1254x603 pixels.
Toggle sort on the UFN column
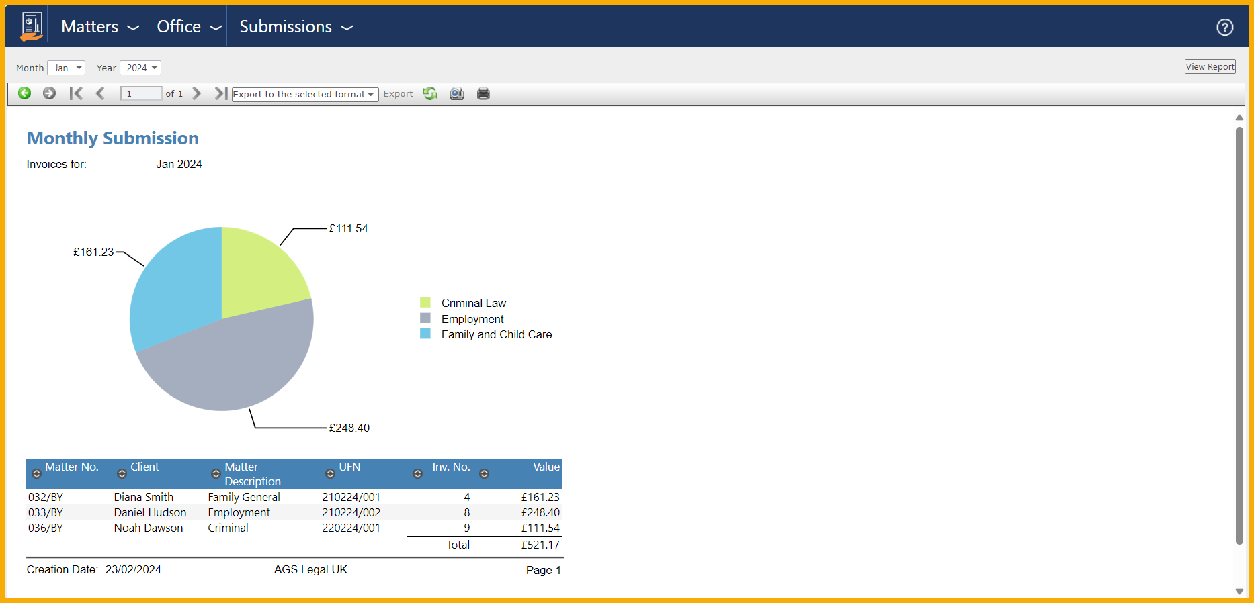pos(330,474)
